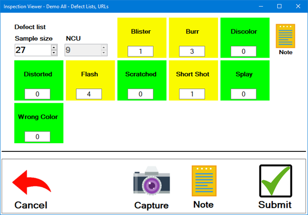The height and width of the screenshot is (215, 308).
Task: Click the Capture camera icon
Action: click(x=151, y=182)
